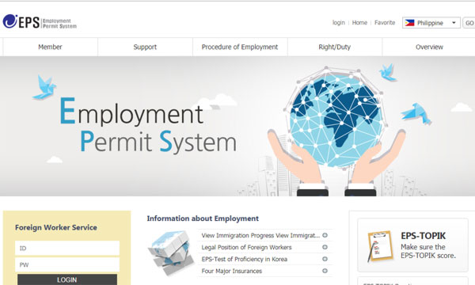Focus the ID input field

(x=67, y=249)
